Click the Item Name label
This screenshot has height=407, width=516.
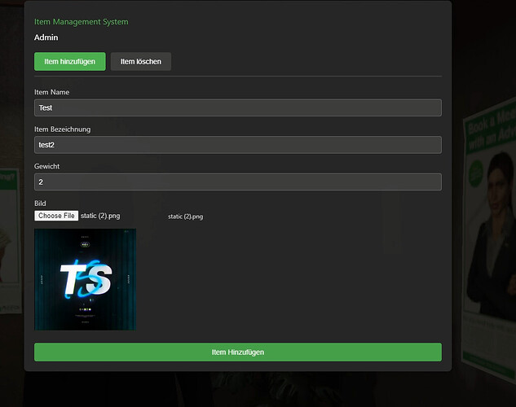click(x=51, y=92)
